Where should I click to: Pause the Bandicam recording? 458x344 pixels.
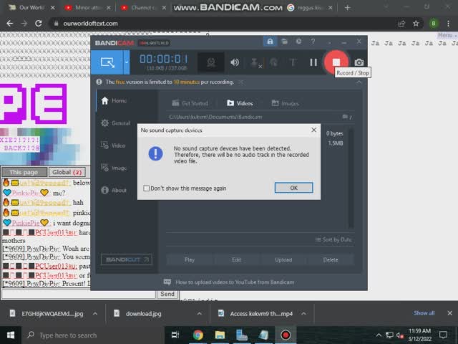[313, 62]
